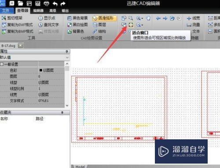Click the Zoom In magnifier icon
The height and width of the screenshot is (168, 220).
coord(138,18)
